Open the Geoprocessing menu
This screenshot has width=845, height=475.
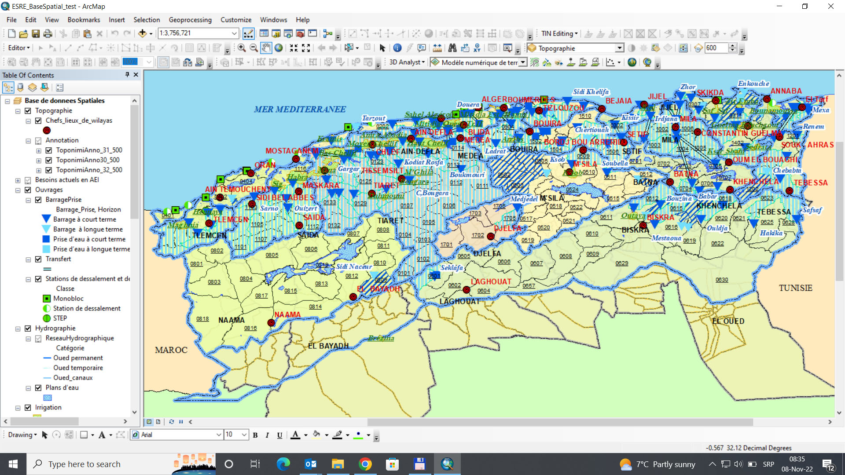[x=190, y=20]
